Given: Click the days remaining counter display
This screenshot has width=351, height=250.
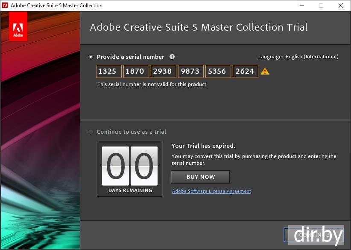Looking at the screenshot, I should [x=130, y=168].
